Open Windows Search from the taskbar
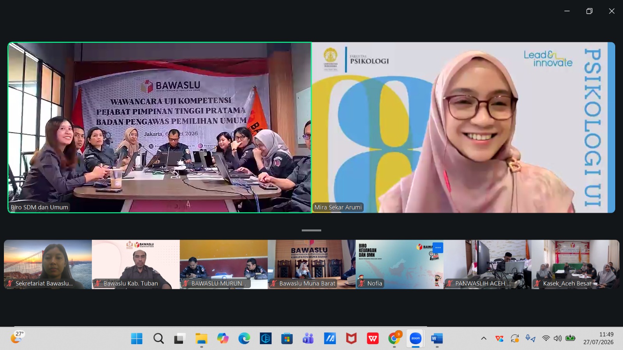623x350 pixels. click(158, 339)
